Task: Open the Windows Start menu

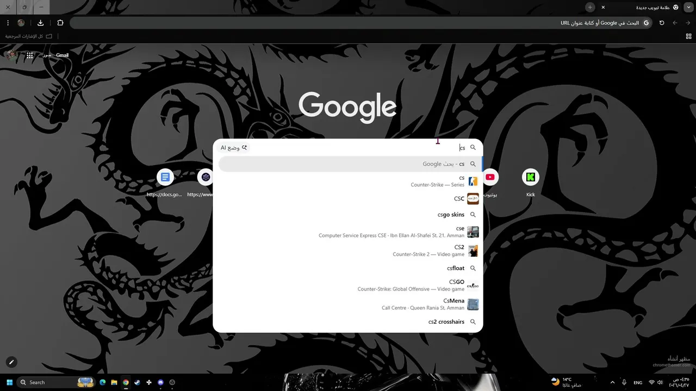Action: [9, 382]
